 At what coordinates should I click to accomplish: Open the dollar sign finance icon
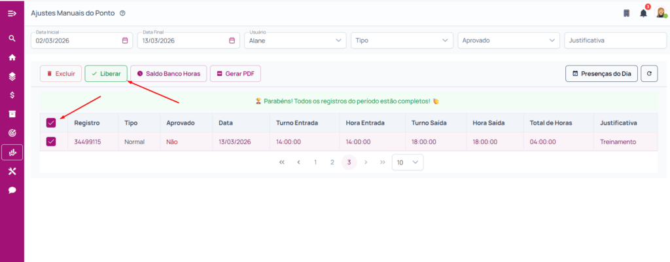[12, 96]
